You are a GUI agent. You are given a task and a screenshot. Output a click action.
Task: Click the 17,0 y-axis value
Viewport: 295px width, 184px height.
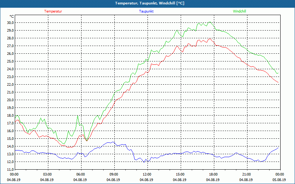coord(11,123)
